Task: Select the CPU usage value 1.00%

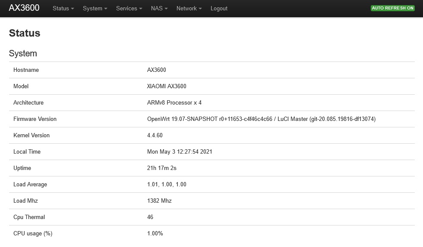Action: pyautogui.click(x=155, y=234)
